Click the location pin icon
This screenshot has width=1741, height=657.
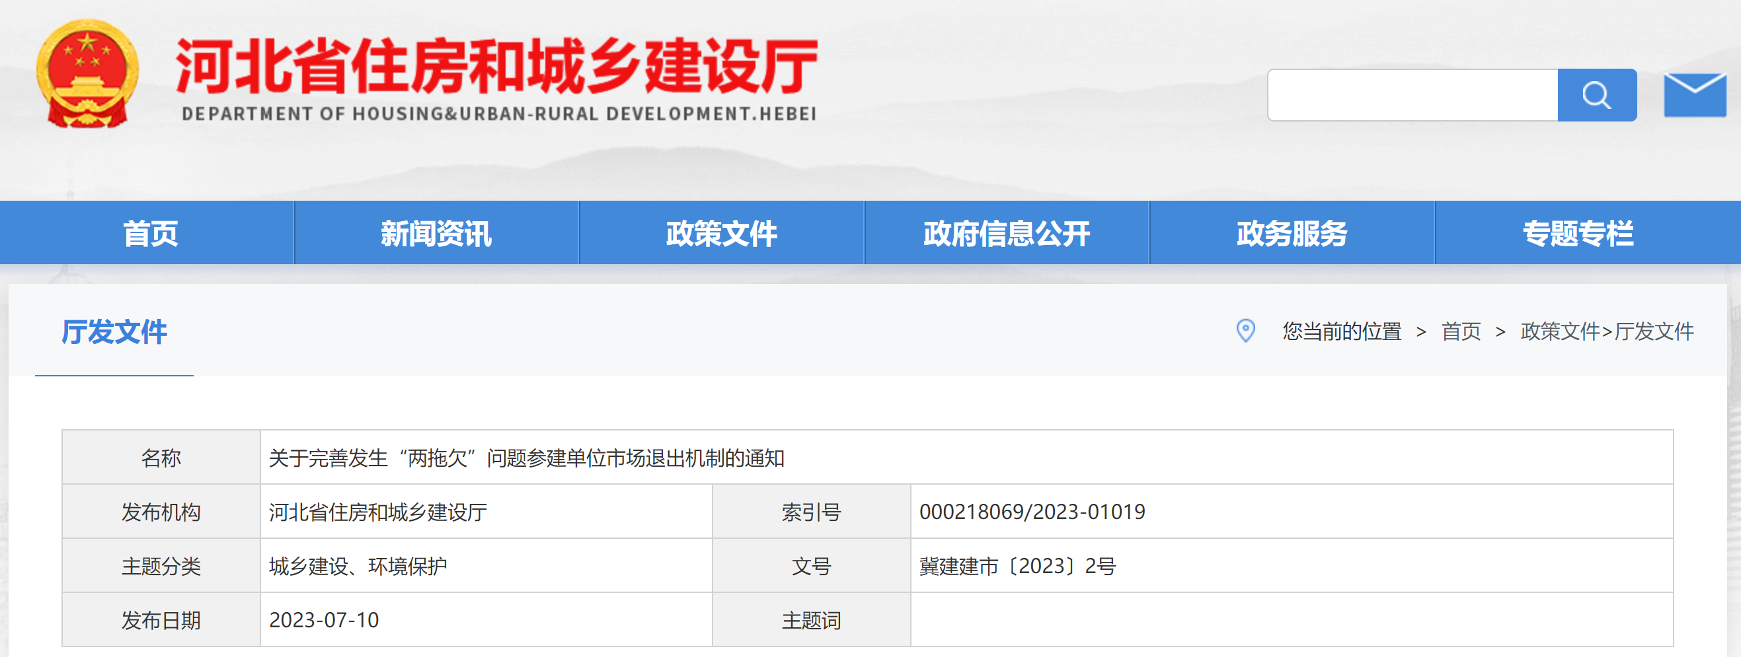(1245, 331)
